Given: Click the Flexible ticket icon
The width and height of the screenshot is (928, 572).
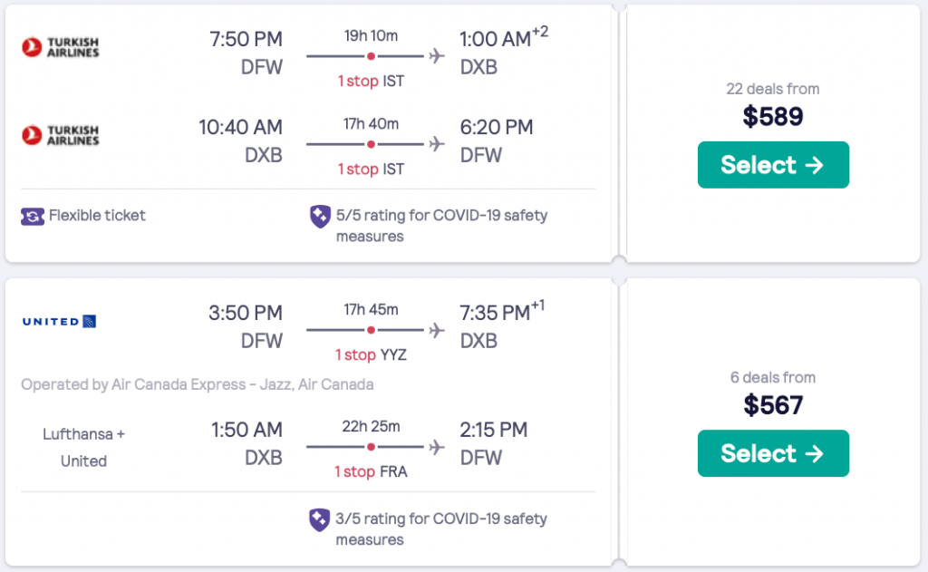Looking at the screenshot, I should pyautogui.click(x=33, y=216).
